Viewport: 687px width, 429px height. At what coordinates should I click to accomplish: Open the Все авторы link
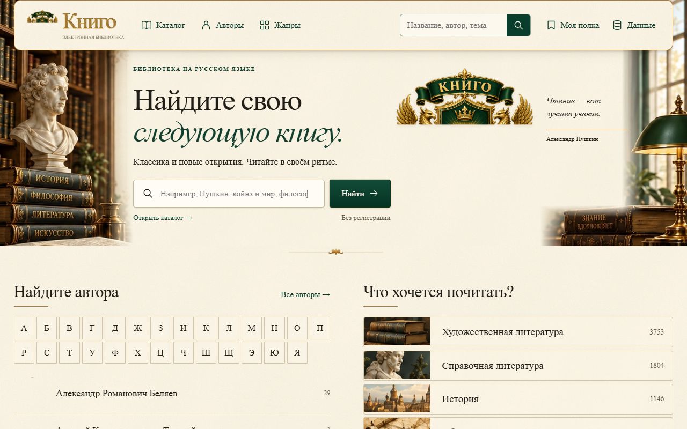(305, 294)
